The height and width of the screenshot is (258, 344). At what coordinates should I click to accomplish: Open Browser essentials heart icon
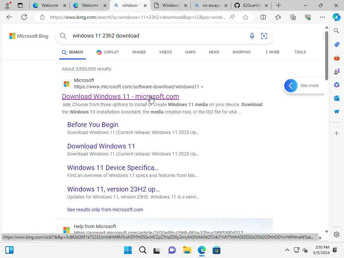click(308, 17)
